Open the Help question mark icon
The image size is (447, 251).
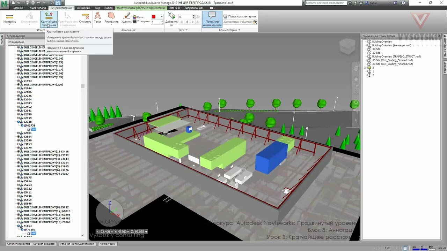click(403, 3)
